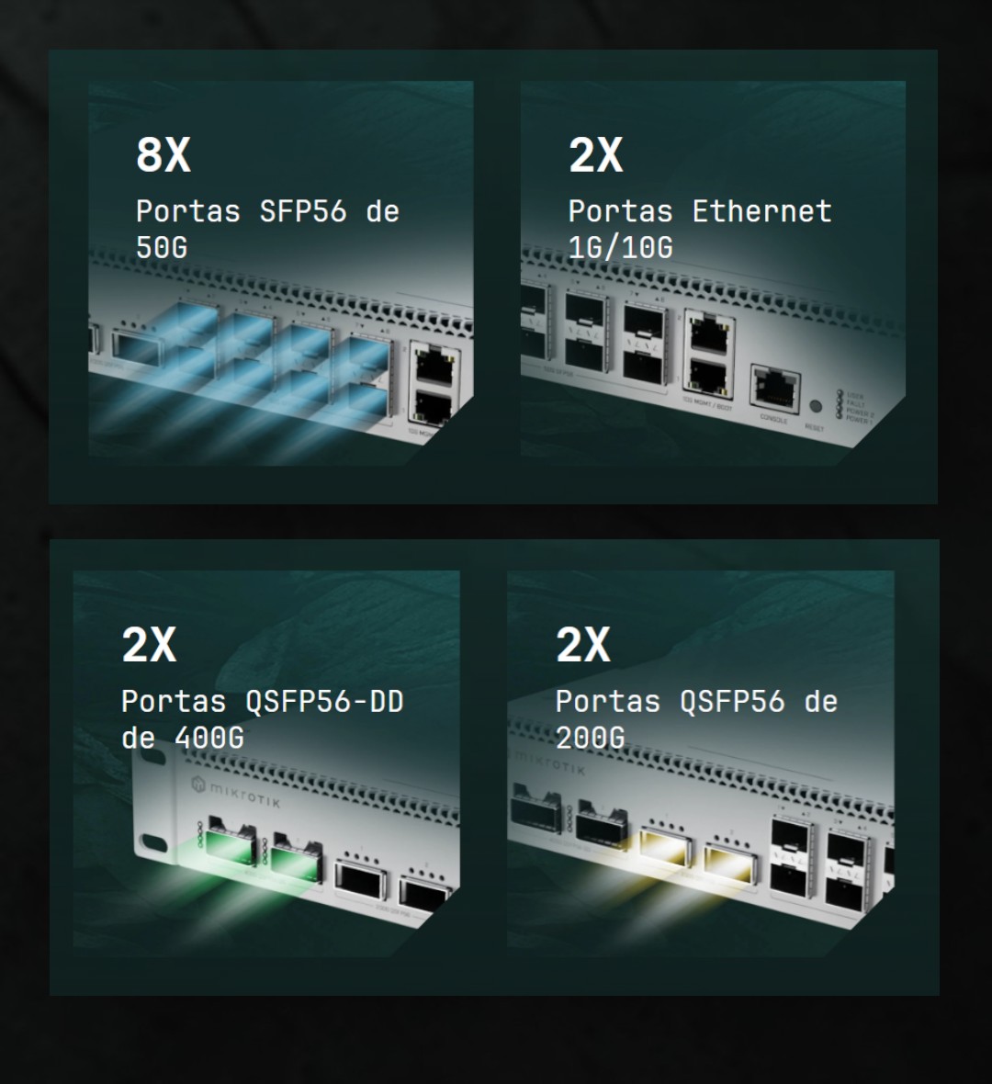The image size is (992, 1084).
Task: Select the first green-lit QSFP56-DD port
Action: [231, 841]
